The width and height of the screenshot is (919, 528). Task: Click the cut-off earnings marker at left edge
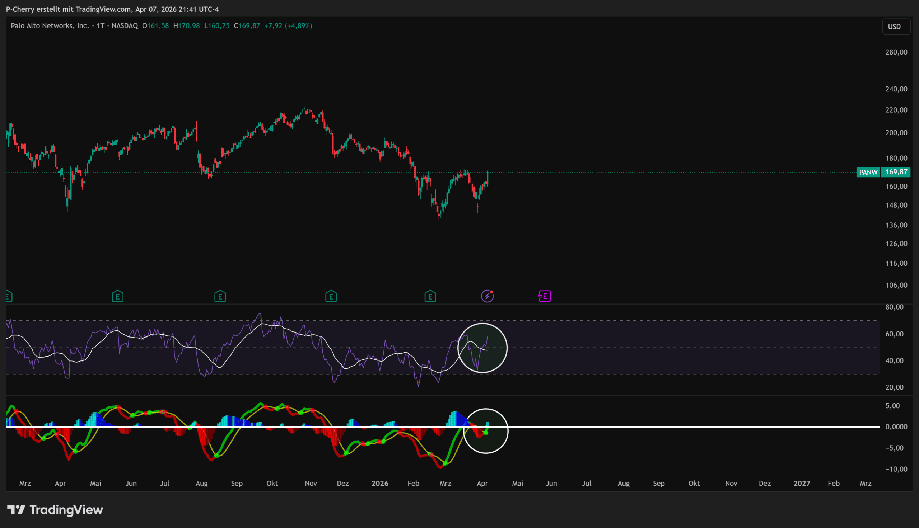(x=9, y=296)
